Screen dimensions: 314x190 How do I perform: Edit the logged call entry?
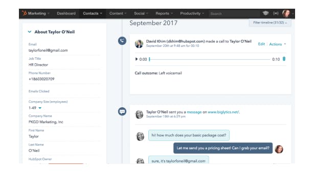(x=261, y=44)
